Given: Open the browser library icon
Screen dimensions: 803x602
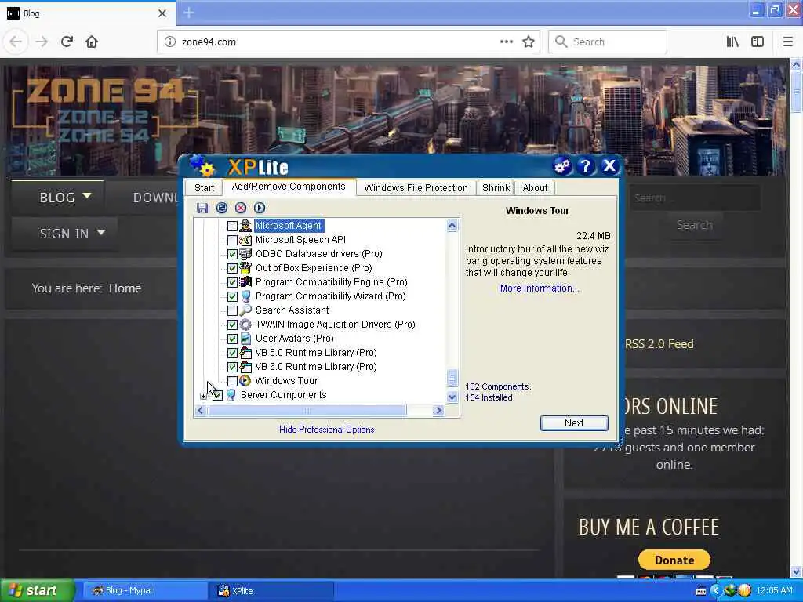Looking at the screenshot, I should [732, 42].
